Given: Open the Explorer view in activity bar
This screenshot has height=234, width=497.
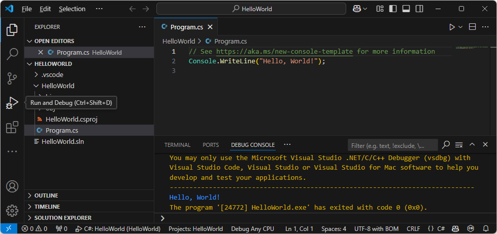Looking at the screenshot, I should coord(12,30).
